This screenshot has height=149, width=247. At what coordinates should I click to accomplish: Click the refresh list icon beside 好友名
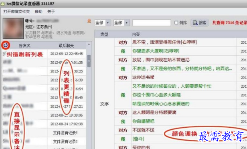point(6,45)
